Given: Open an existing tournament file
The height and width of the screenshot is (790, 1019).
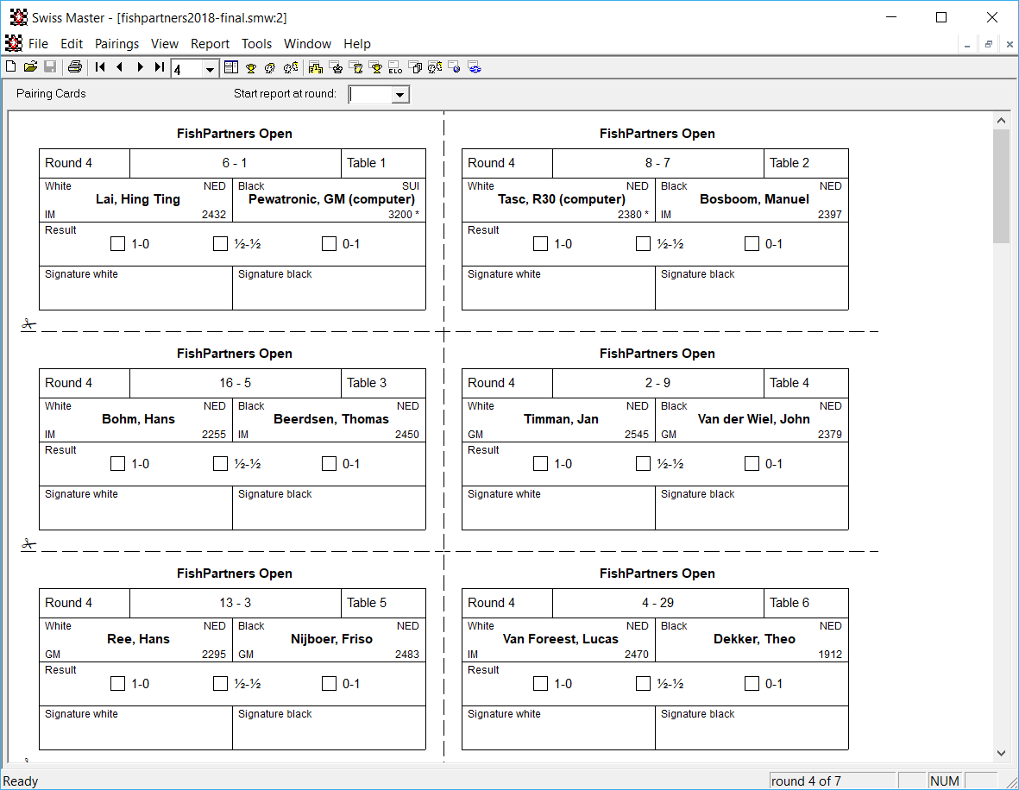Looking at the screenshot, I should (30, 67).
